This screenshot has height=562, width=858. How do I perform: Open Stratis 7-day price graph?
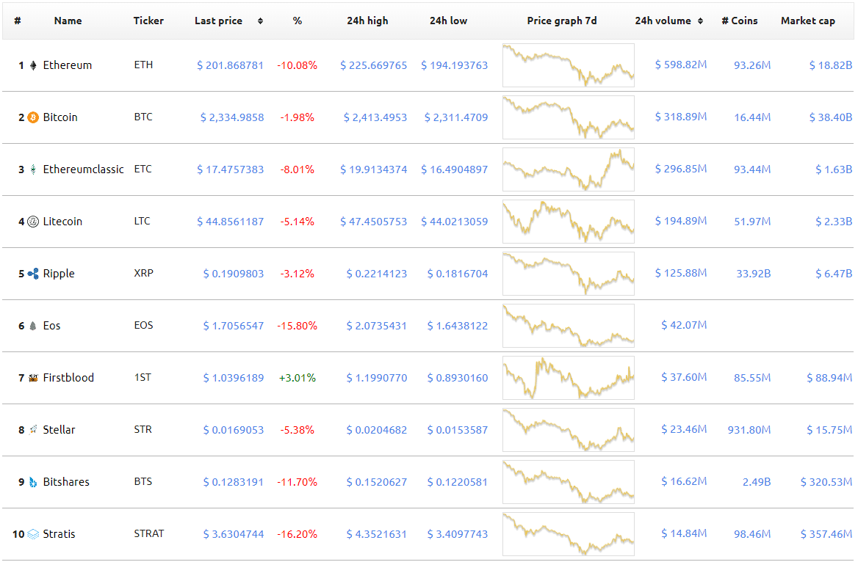[569, 534]
